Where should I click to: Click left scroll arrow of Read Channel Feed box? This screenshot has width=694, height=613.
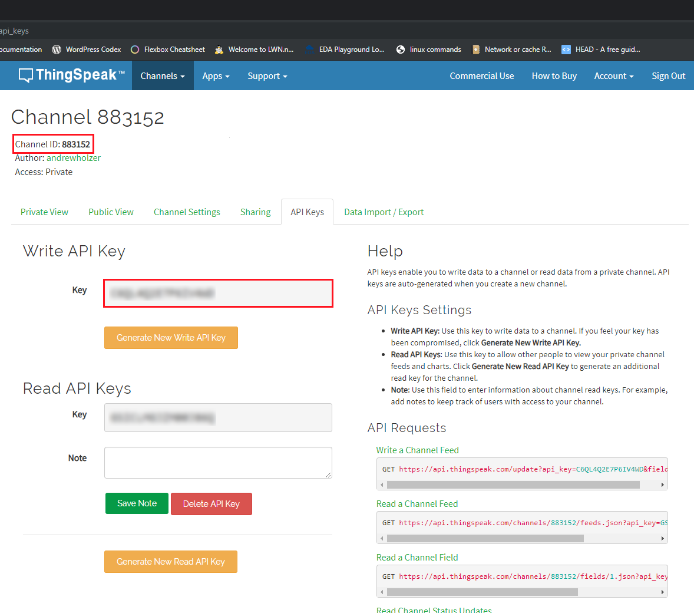[x=382, y=539]
